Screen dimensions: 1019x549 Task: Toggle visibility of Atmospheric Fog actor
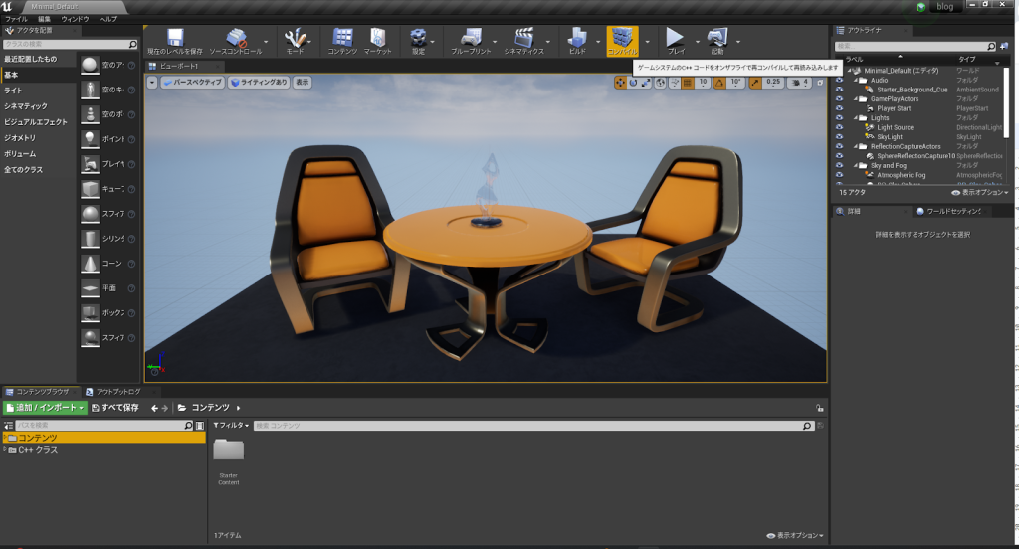(839, 175)
